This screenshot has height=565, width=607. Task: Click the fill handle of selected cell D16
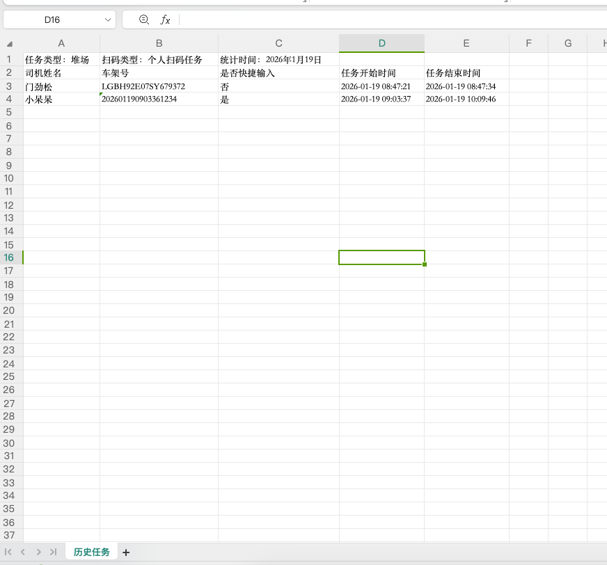[x=425, y=264]
